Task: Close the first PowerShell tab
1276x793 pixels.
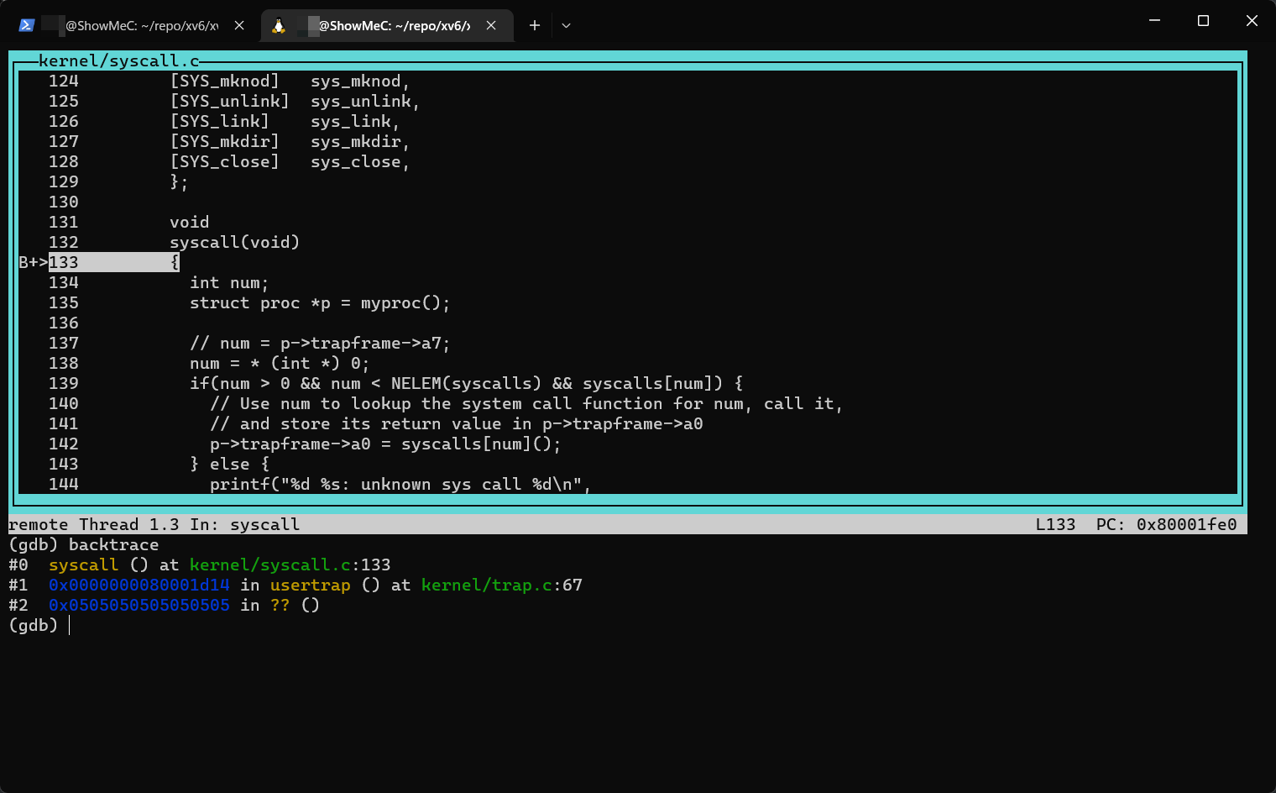Action: tap(239, 25)
